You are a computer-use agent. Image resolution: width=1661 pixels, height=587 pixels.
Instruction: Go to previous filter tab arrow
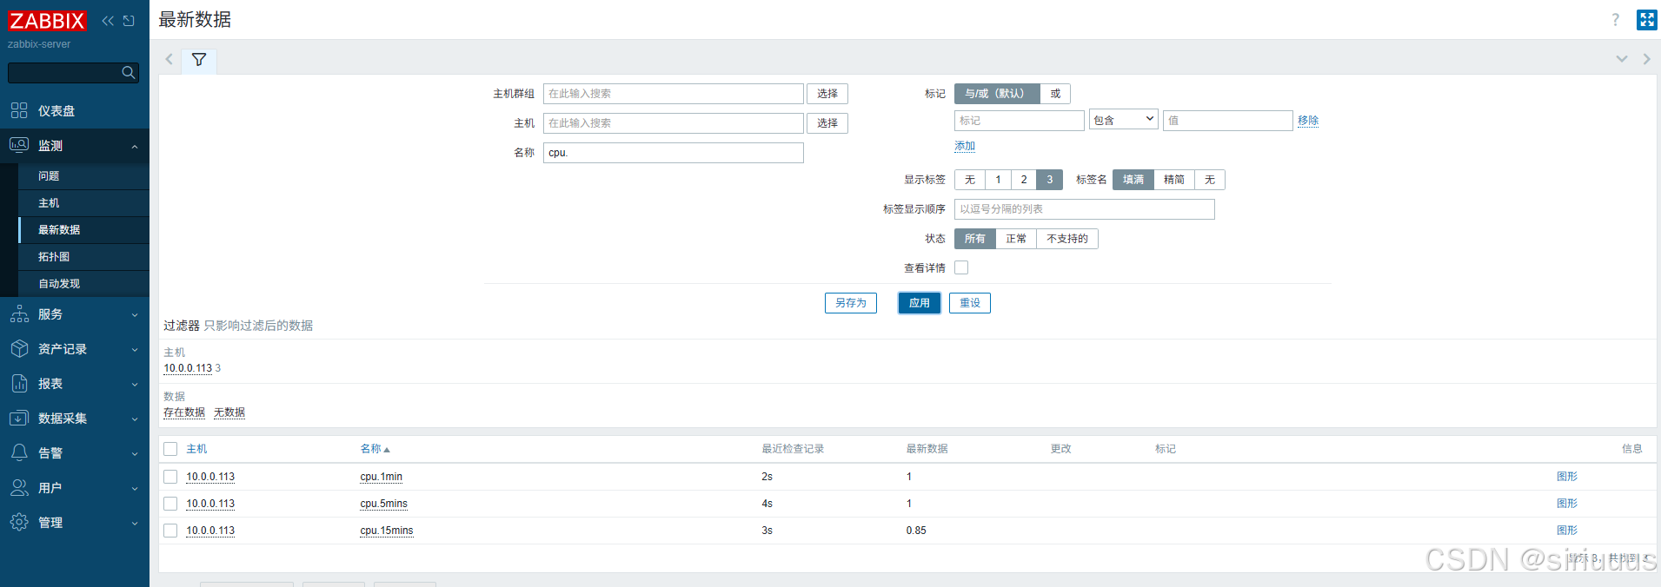click(x=169, y=59)
